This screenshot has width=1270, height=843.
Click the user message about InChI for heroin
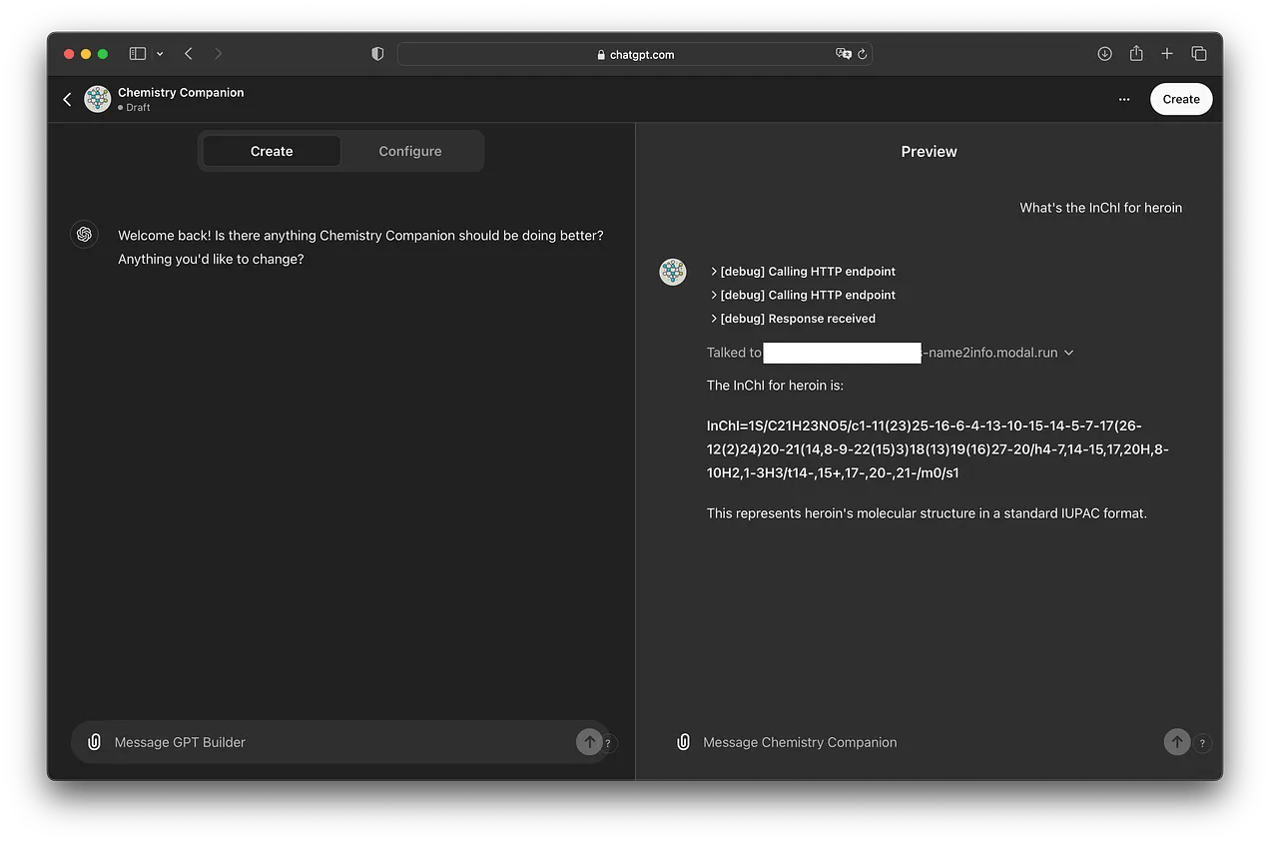[x=1100, y=208]
